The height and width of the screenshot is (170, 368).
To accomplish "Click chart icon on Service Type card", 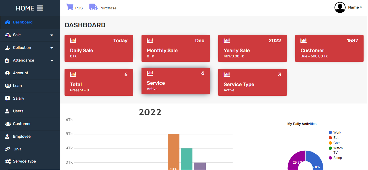I will (x=227, y=75).
